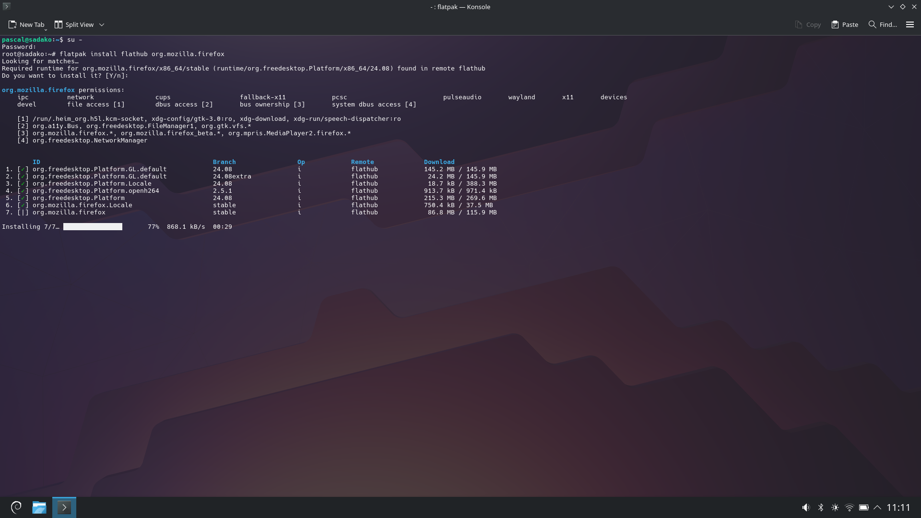This screenshot has height=518, width=921.
Task: Open the Konsole hamburger menu
Action: click(910, 24)
